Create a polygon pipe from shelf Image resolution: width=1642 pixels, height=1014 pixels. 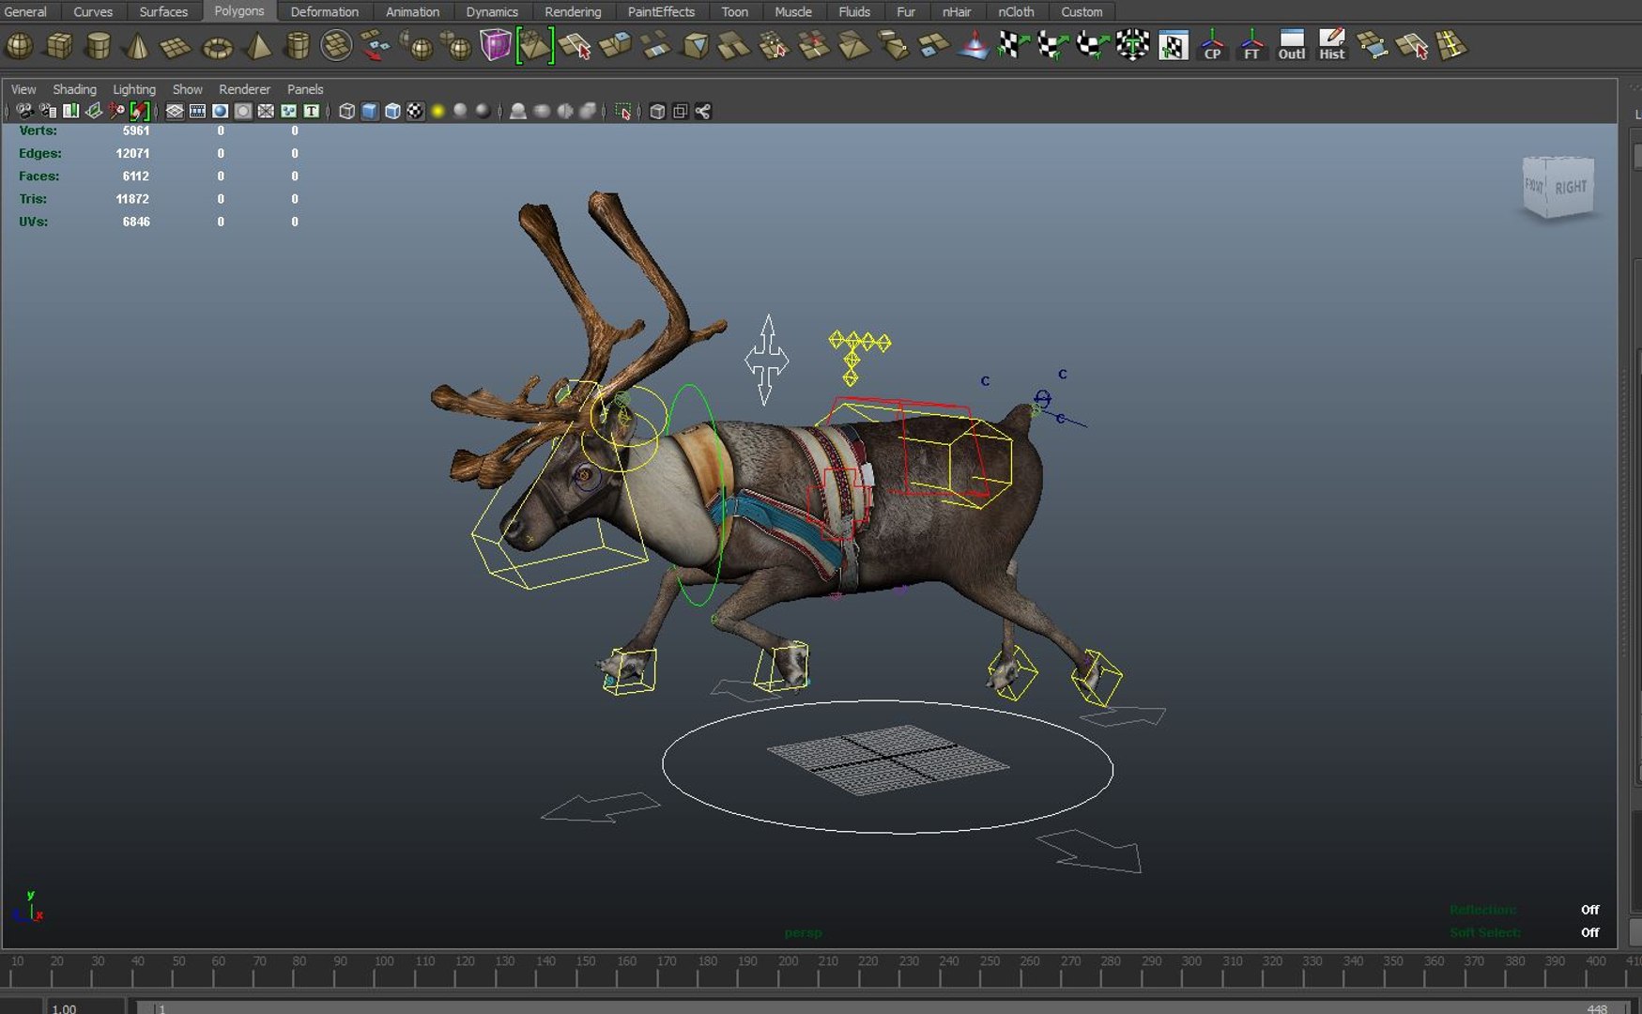[297, 45]
